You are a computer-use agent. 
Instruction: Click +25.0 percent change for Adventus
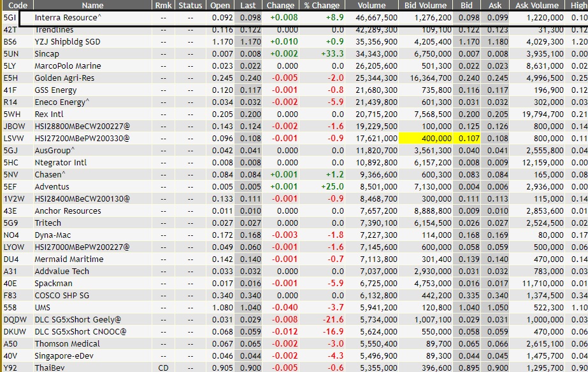[333, 187]
